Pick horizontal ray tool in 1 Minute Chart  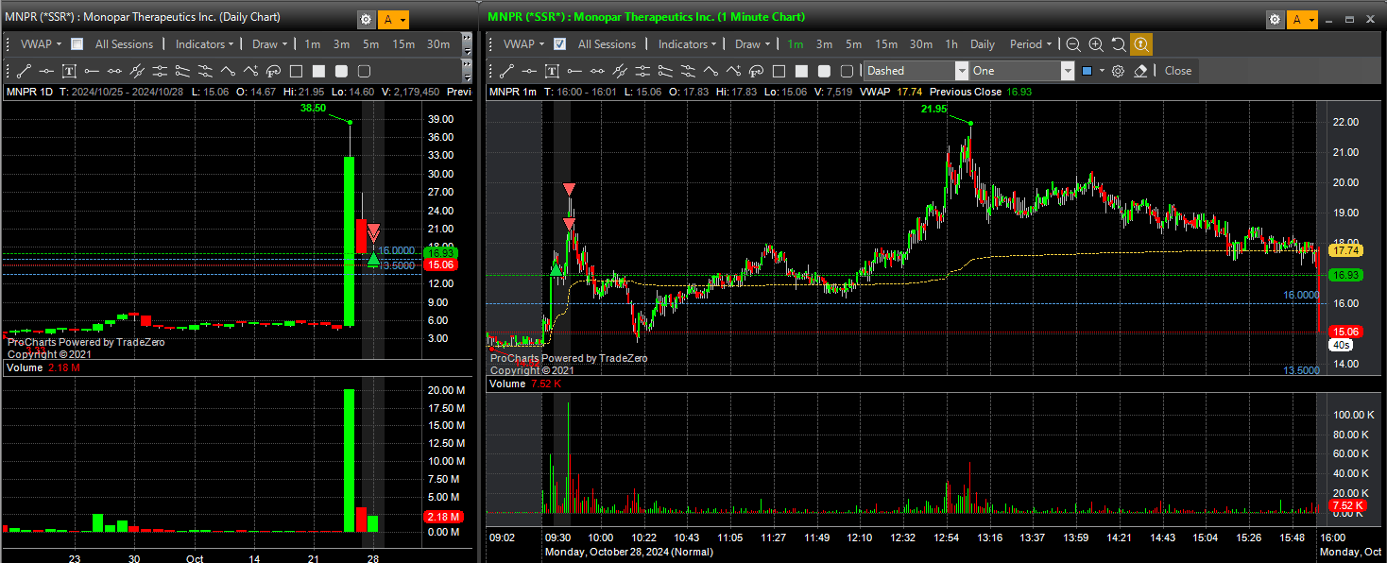coord(574,71)
